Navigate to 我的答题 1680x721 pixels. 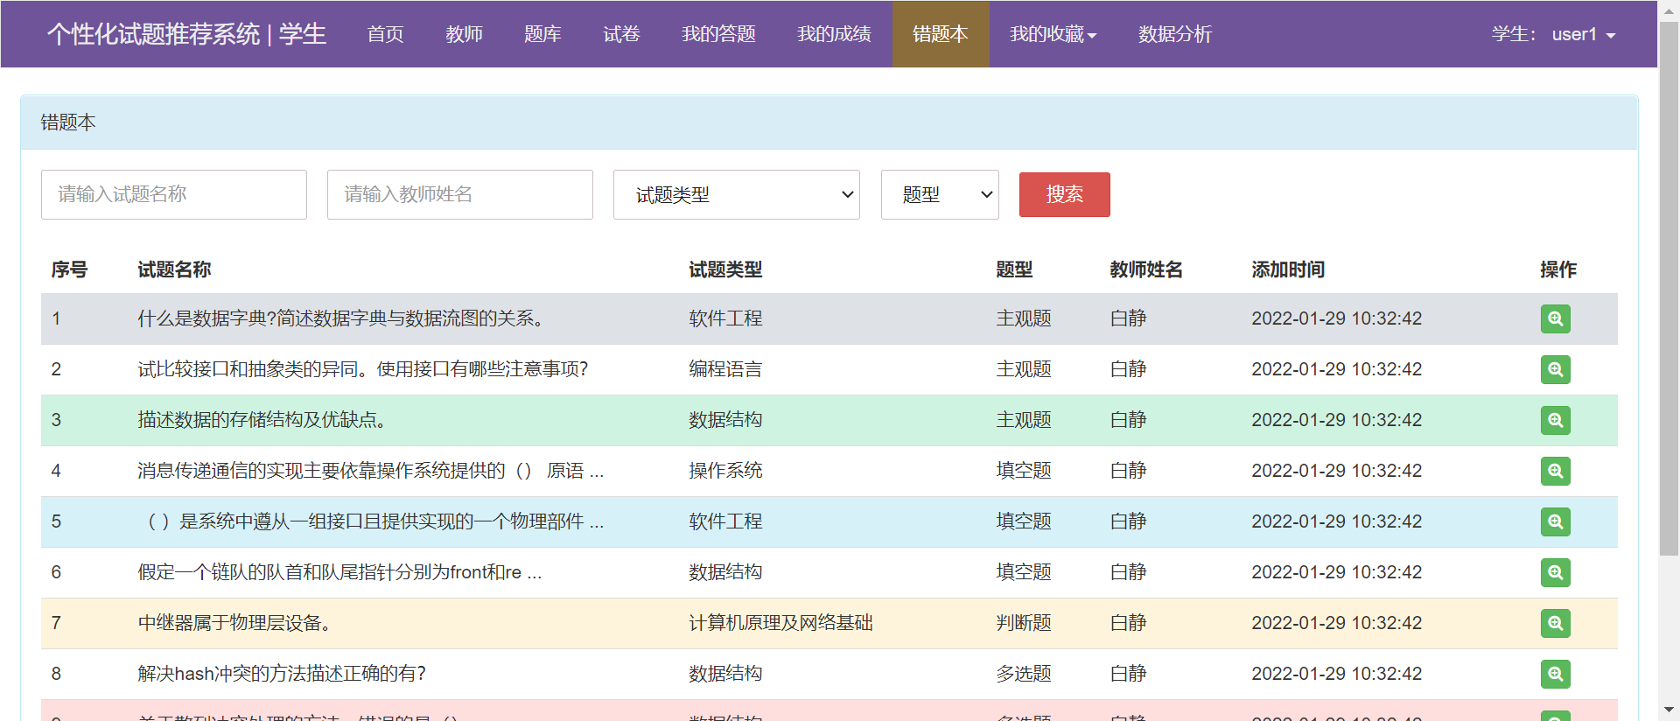(718, 34)
